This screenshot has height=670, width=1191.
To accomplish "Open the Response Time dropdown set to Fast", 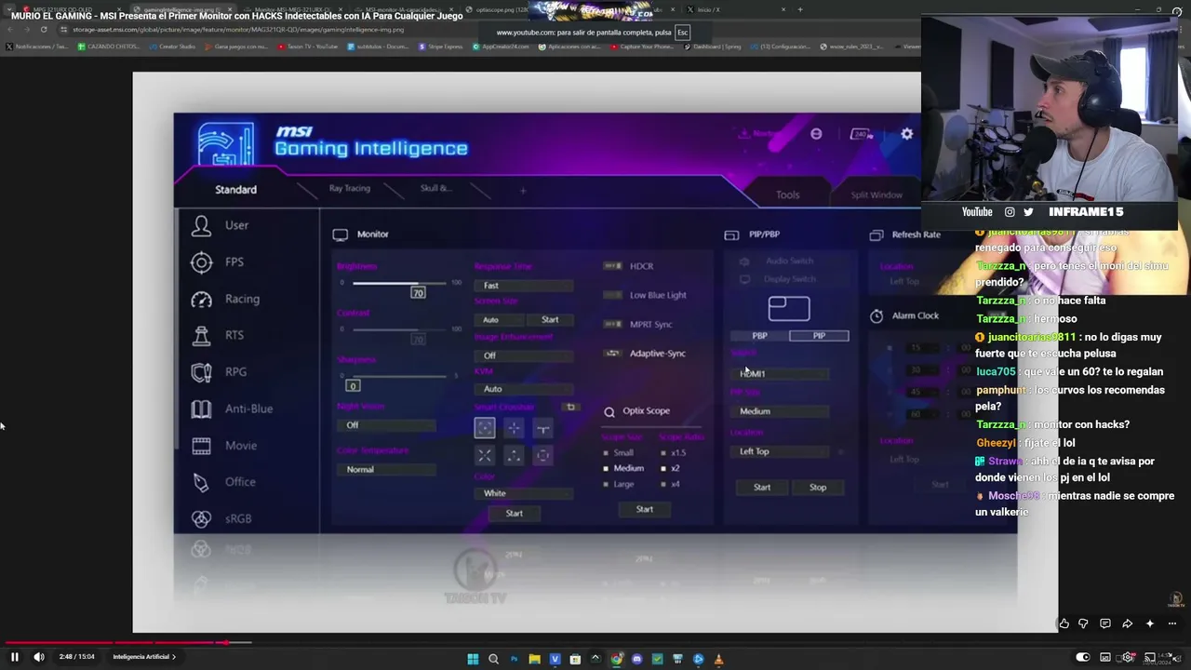I will click(x=524, y=286).
